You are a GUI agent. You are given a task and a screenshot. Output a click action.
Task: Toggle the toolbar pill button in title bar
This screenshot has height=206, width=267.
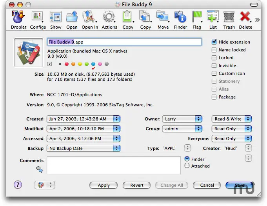pyautogui.click(x=254, y=5)
